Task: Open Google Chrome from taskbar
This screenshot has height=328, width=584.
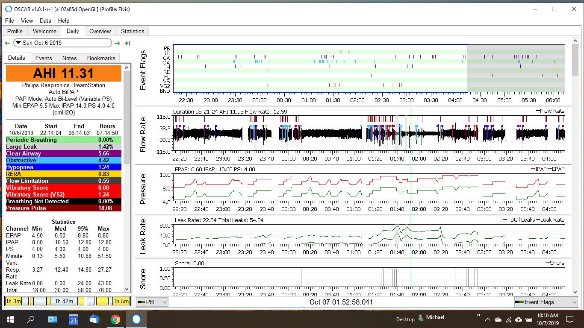Action: tap(115, 319)
